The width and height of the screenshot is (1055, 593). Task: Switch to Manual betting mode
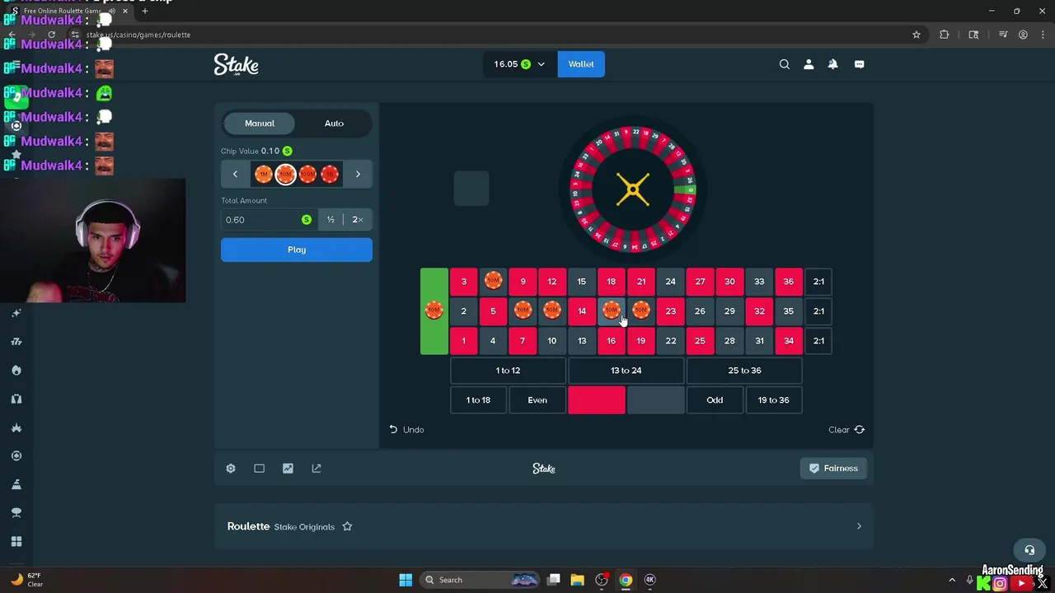[x=260, y=124]
